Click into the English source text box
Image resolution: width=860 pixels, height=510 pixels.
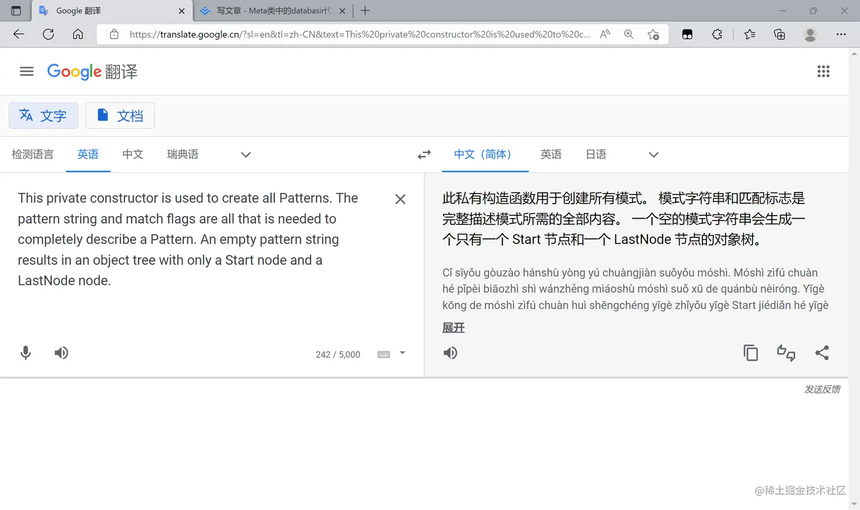[x=188, y=239]
